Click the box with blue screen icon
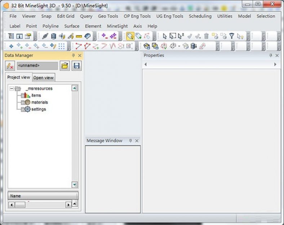 [x=147, y=46]
